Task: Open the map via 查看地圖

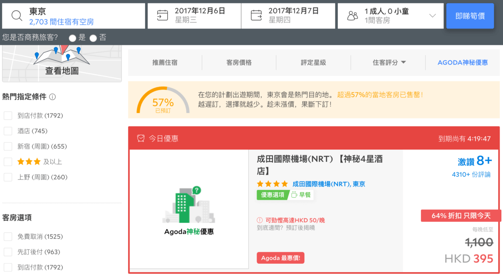Action: 62,71
